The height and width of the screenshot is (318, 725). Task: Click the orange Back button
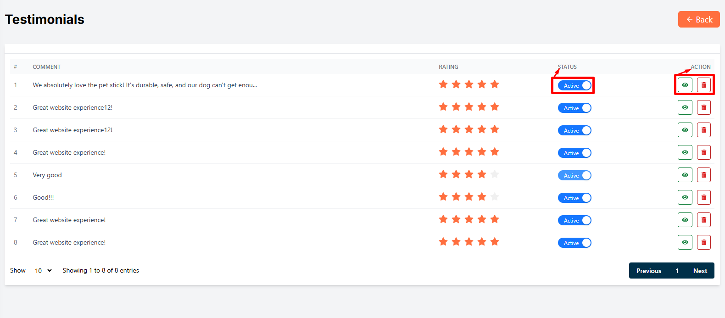tap(698, 19)
